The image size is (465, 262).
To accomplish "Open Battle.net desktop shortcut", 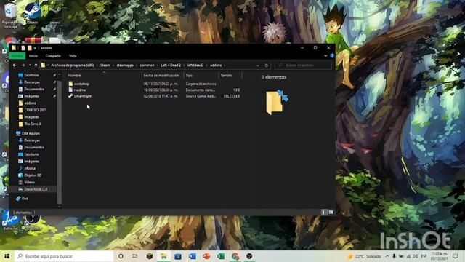I will [x=11, y=221].
